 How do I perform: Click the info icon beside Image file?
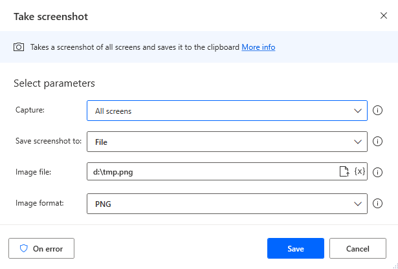(x=379, y=172)
